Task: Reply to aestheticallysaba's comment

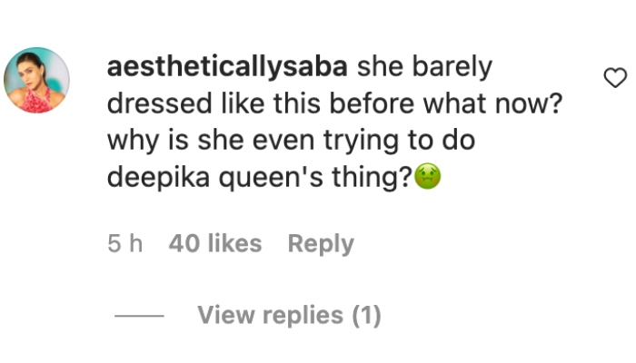Action: (320, 244)
